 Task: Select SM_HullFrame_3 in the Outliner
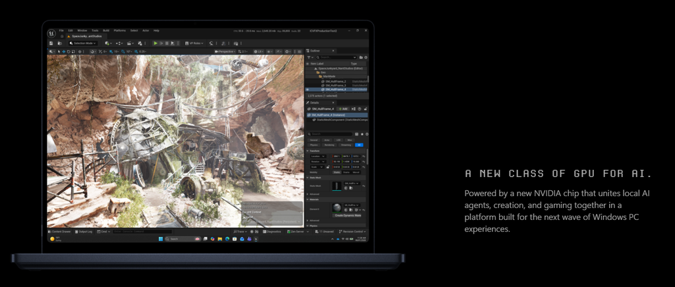point(336,86)
